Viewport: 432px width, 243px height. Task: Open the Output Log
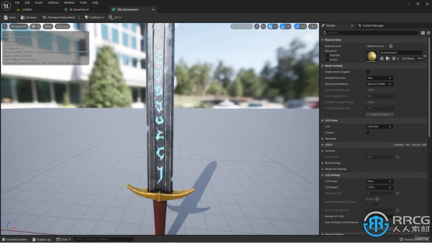pyautogui.click(x=41, y=239)
